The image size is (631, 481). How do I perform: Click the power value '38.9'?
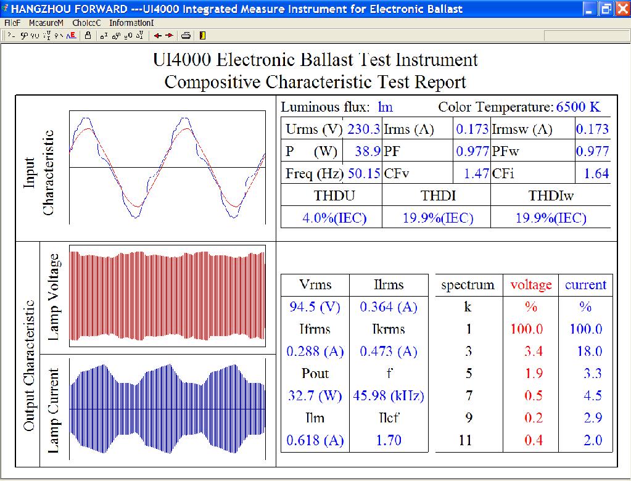[368, 151]
